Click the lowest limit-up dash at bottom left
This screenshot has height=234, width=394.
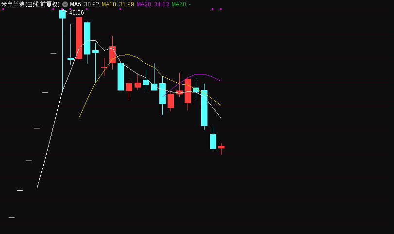click(12, 217)
